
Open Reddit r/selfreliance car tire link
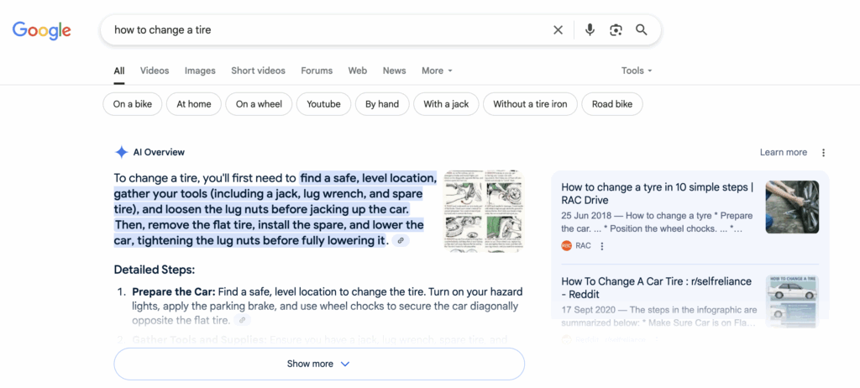pos(657,287)
